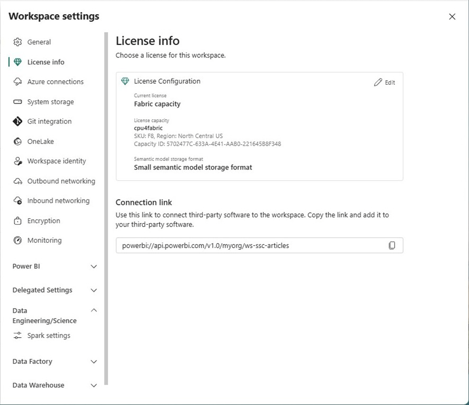Viewport: 469px width, 405px height.
Task: Click the OneLake icon in sidebar
Action: pyautogui.click(x=17, y=141)
